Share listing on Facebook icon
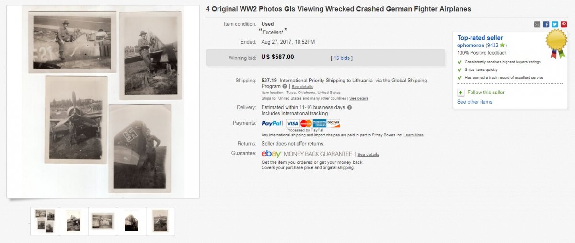The height and width of the screenshot is (243, 575). coord(546,24)
